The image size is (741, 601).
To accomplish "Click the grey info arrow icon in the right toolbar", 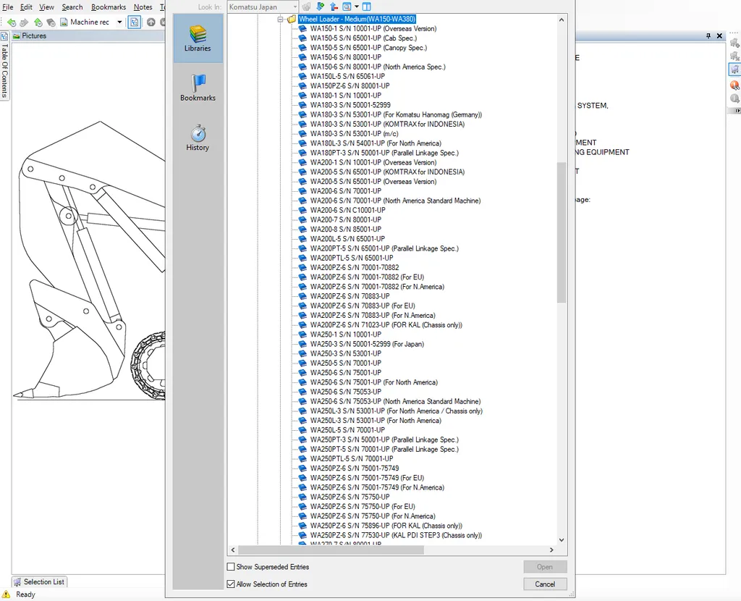I will coord(734,98).
